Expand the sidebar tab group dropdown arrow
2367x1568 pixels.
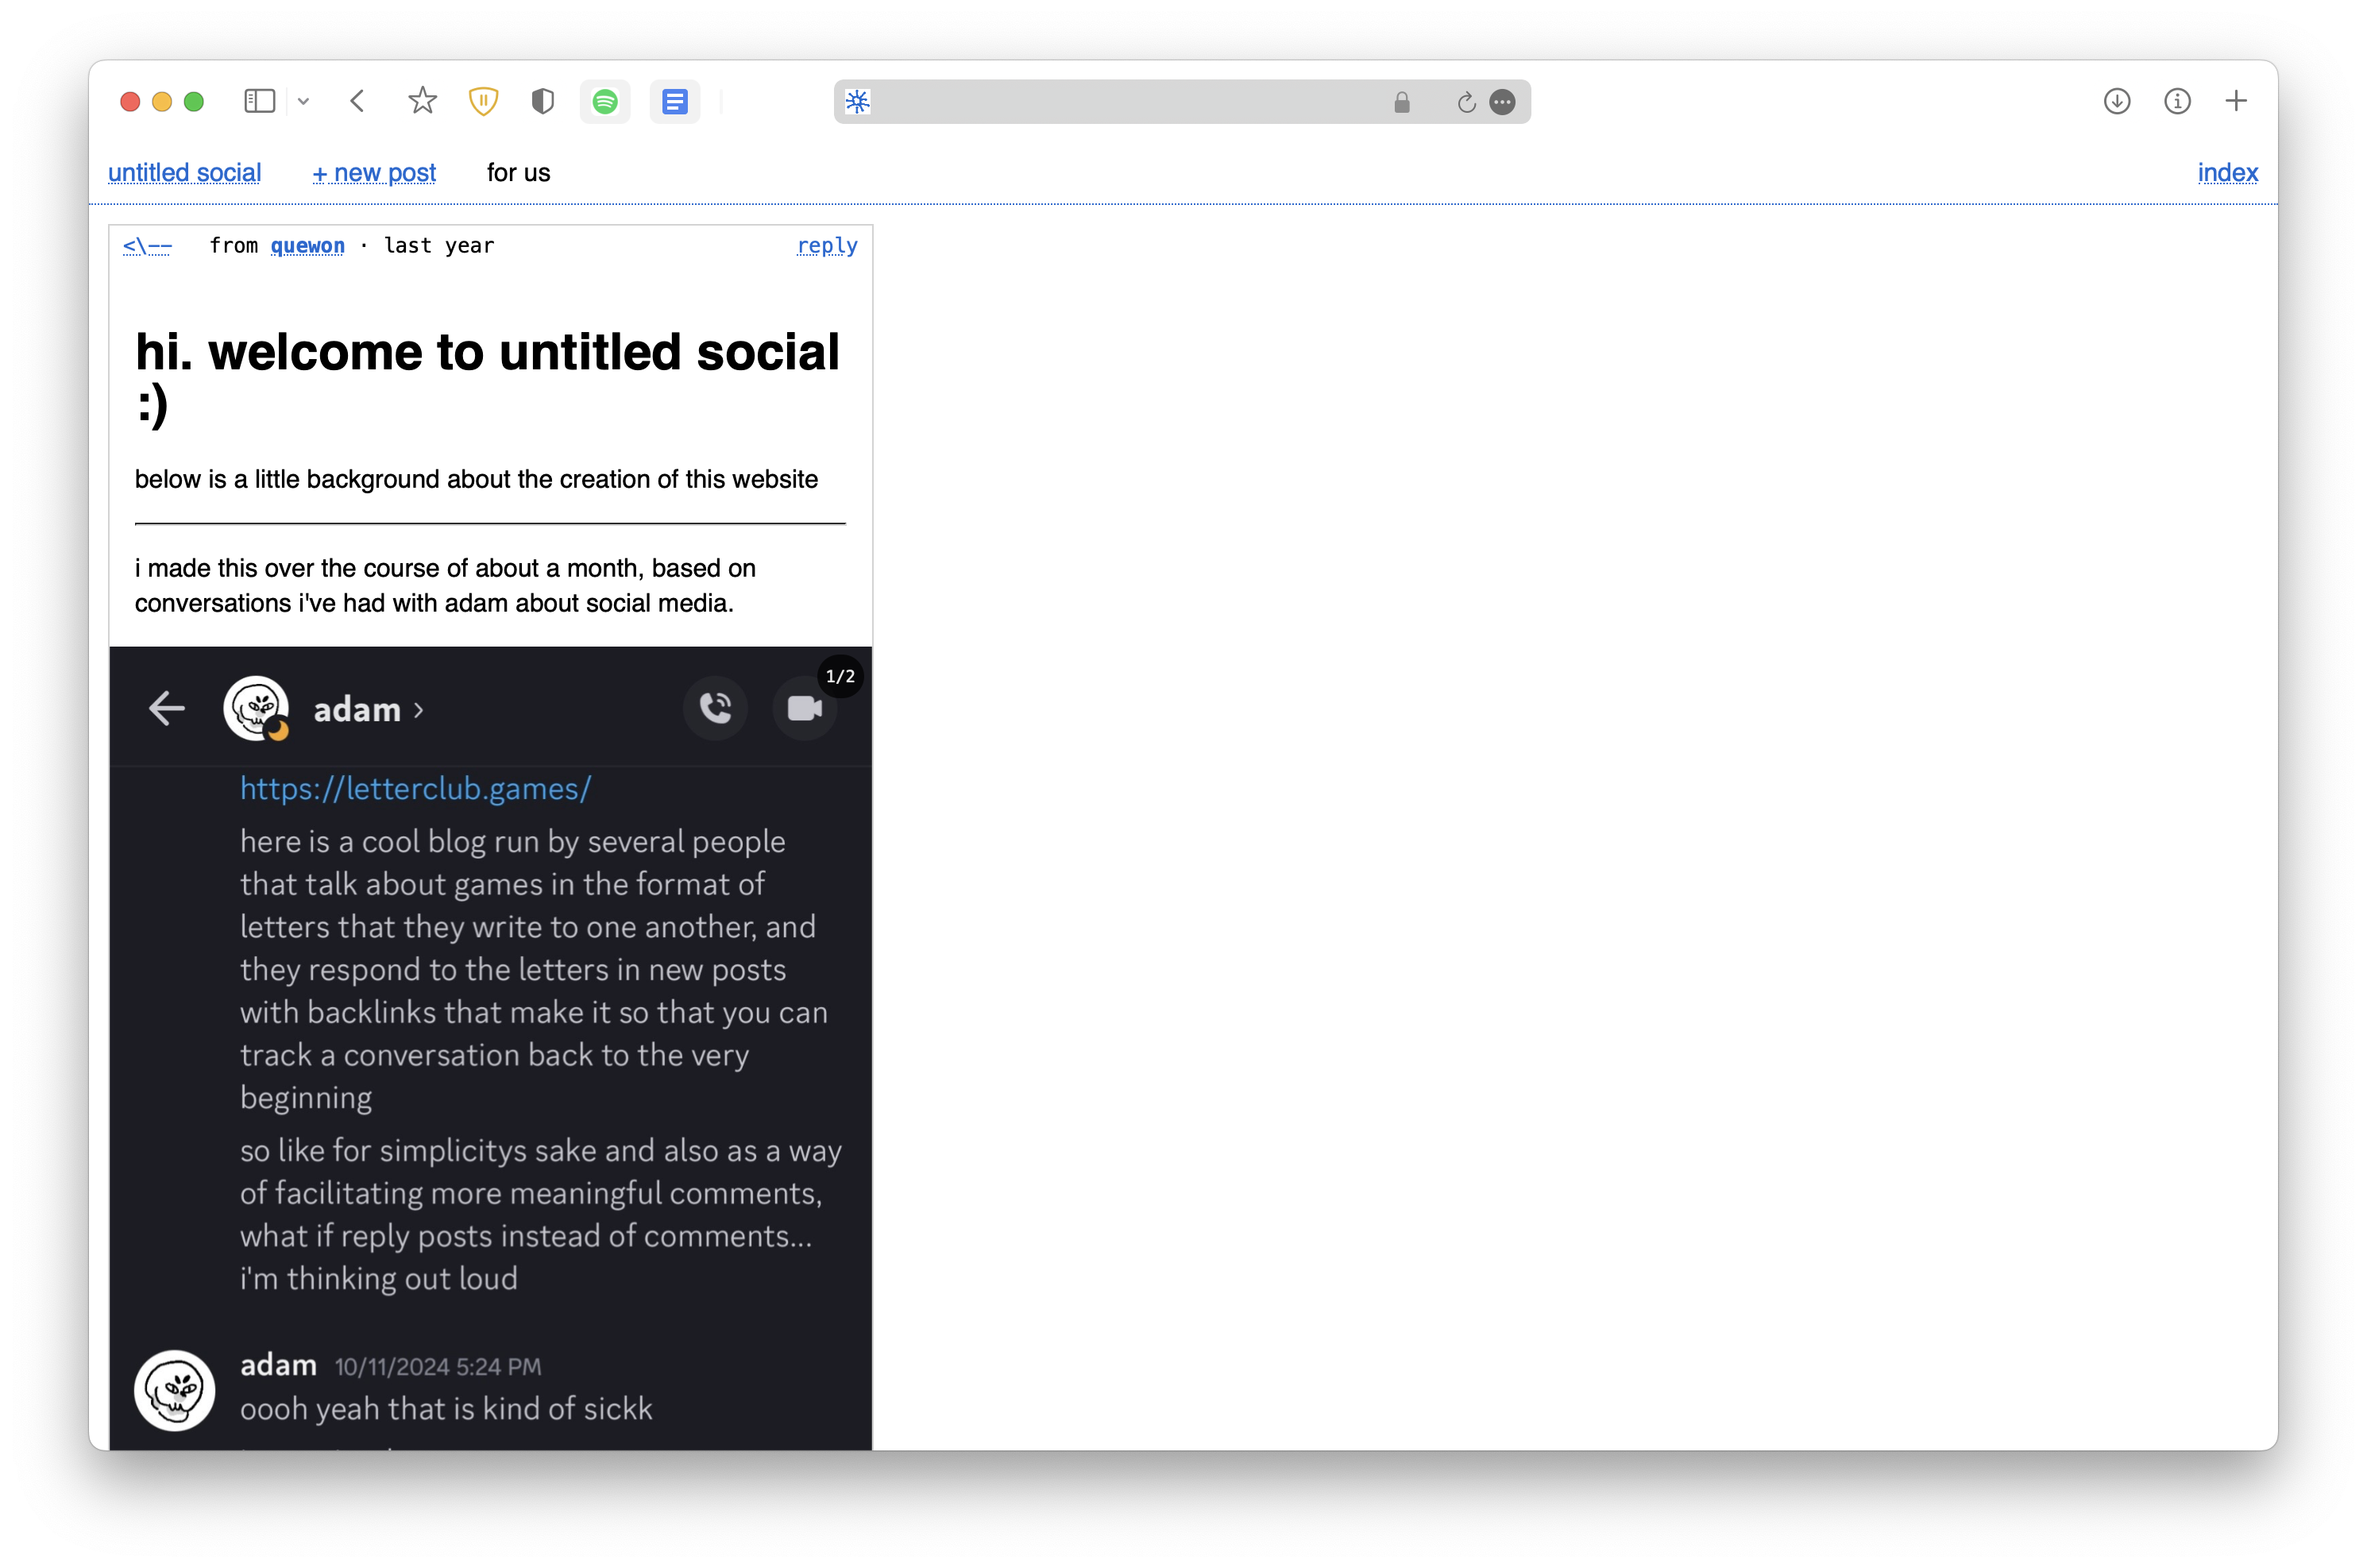pyautogui.click(x=303, y=101)
